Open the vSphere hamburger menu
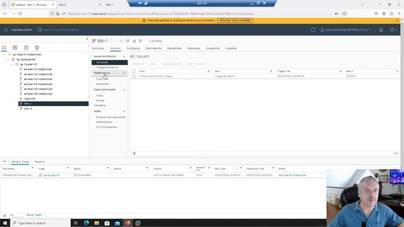The image size is (404, 227). coord(6,30)
